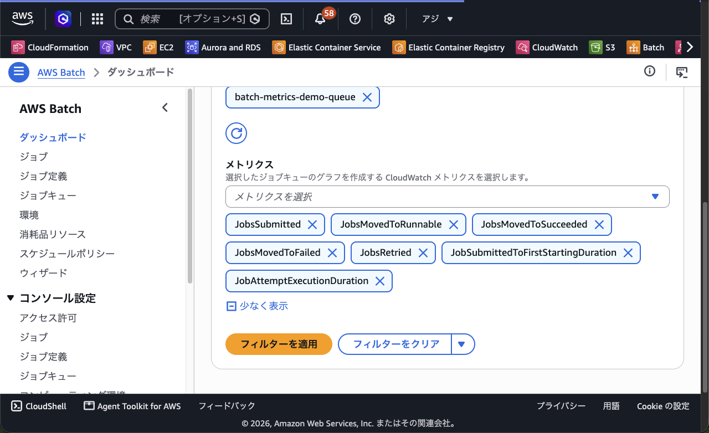
Task: Click the sidebar vertical scrollbar
Action: point(190,186)
